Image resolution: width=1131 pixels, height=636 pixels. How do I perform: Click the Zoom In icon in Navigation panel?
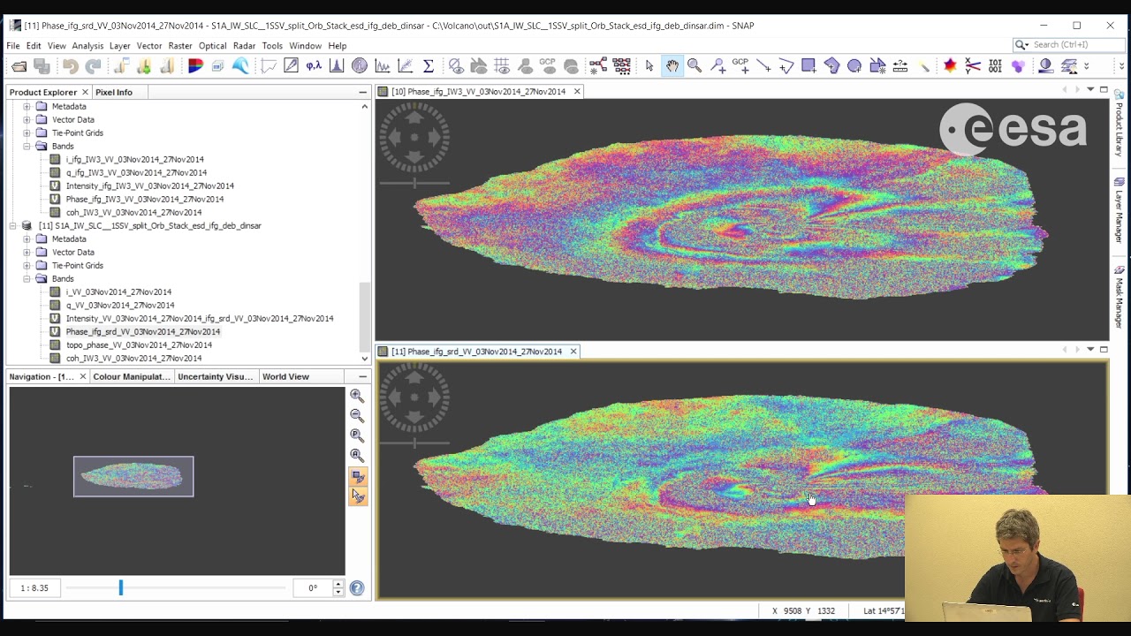tap(357, 396)
